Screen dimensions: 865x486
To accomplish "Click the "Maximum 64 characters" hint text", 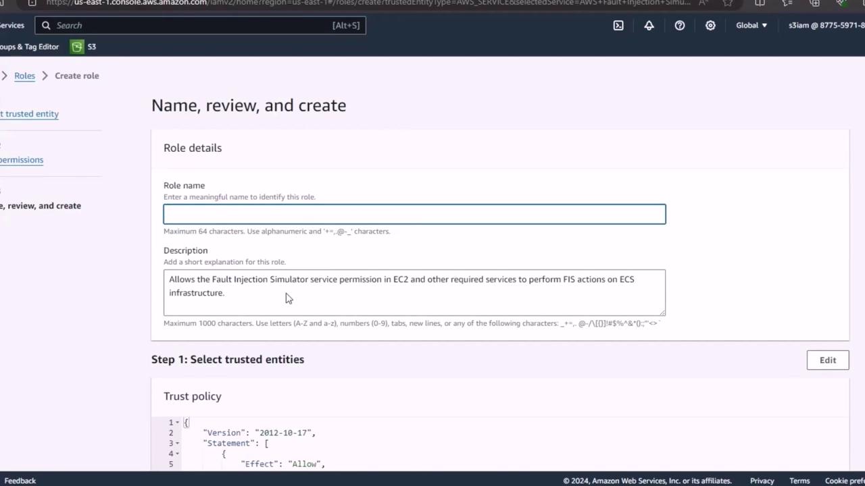I will (277, 232).
